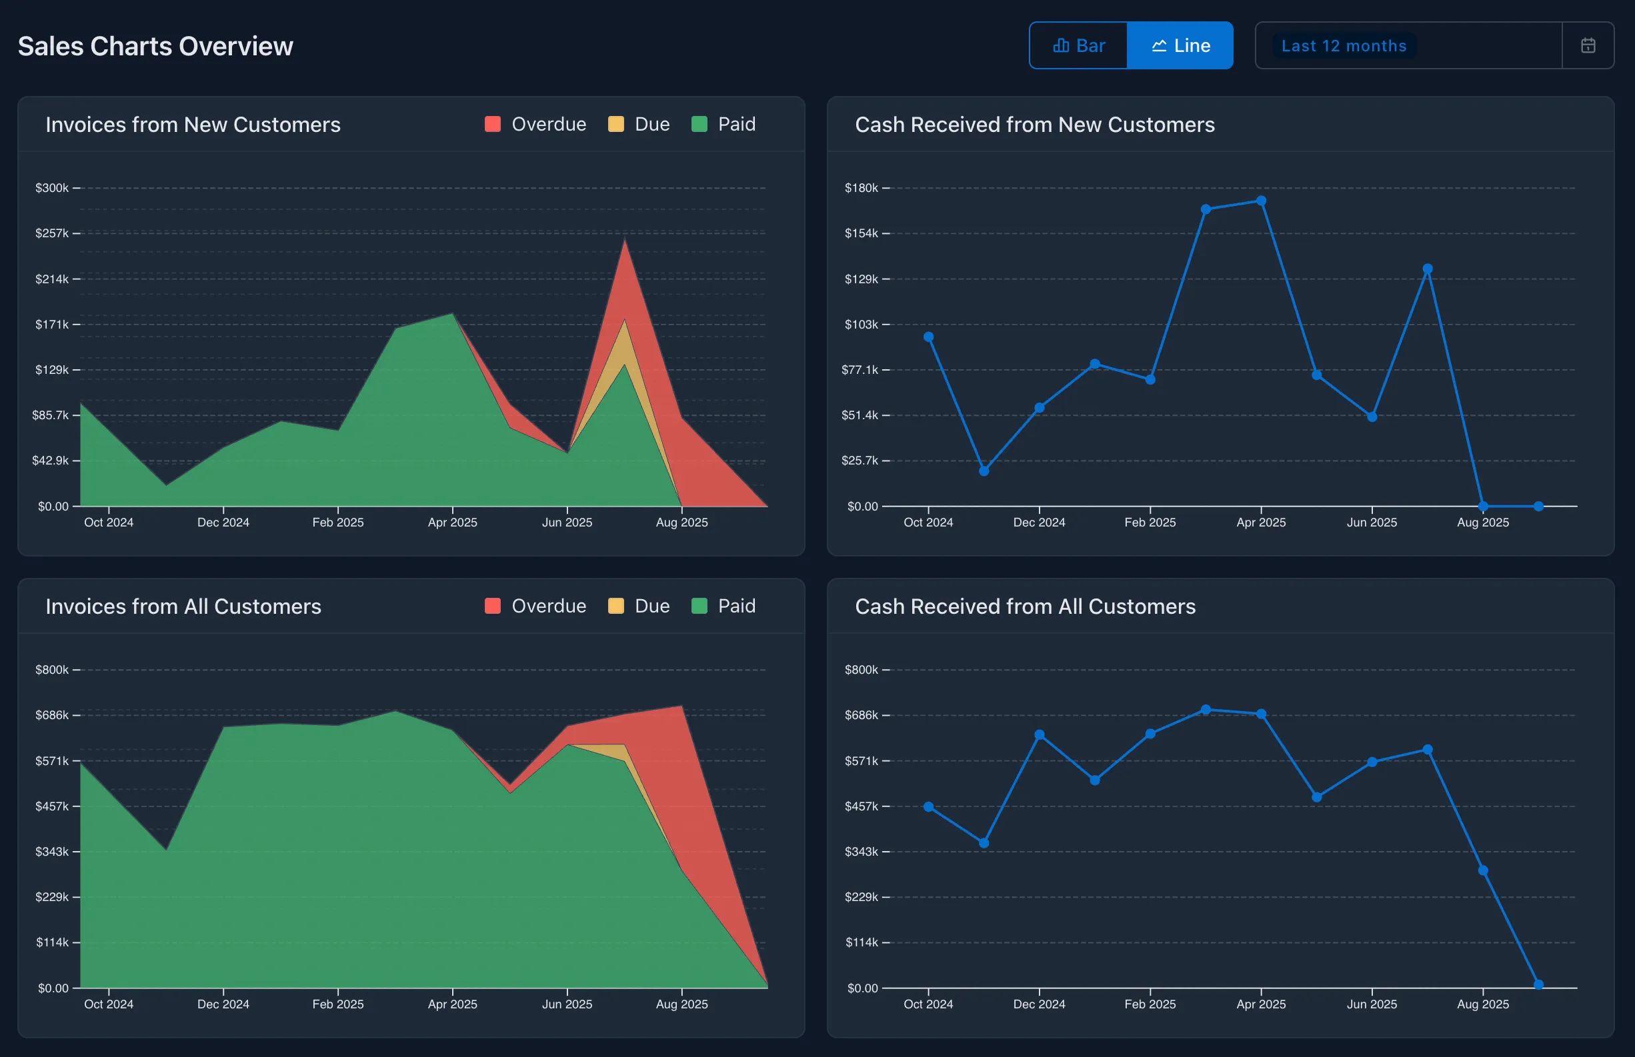Click Apr 2025 peak point in Cash New Customers
The height and width of the screenshot is (1057, 1635).
1262,201
